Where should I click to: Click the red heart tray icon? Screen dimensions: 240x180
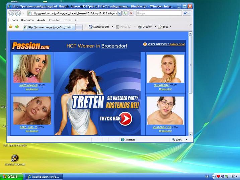click(218, 176)
